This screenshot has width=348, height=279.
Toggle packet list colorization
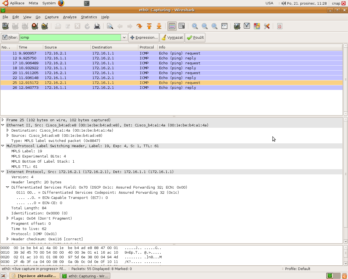[x=172, y=26]
